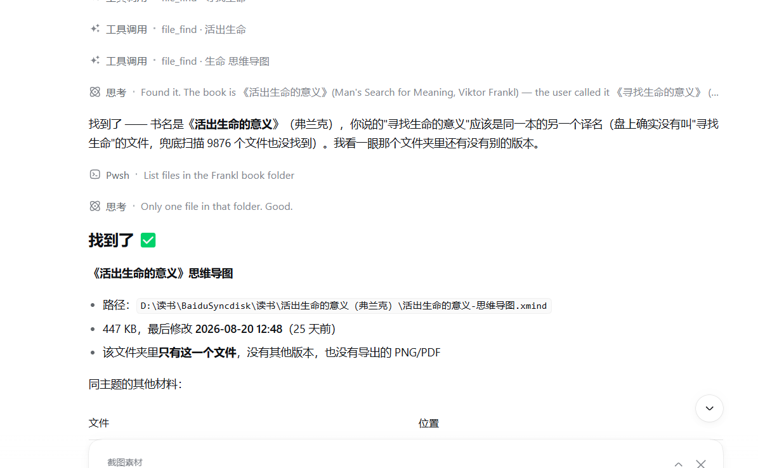Click sparkle icon beside file_find 生命 思维导图

95,60
